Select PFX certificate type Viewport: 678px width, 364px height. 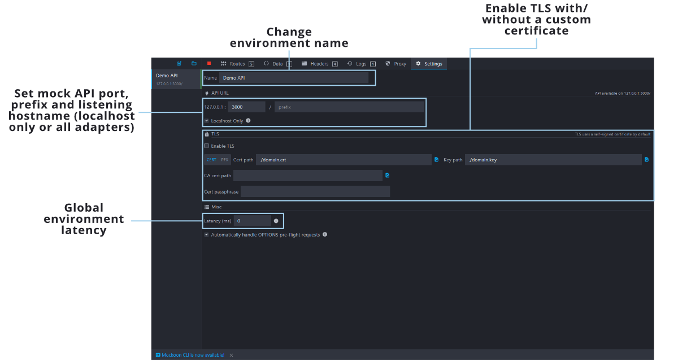pyautogui.click(x=225, y=160)
